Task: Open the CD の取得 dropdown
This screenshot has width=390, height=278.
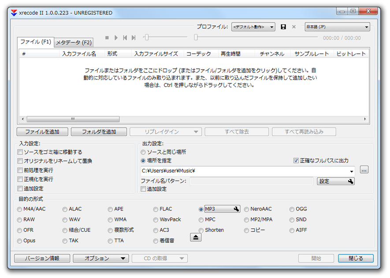Action: 160,258
